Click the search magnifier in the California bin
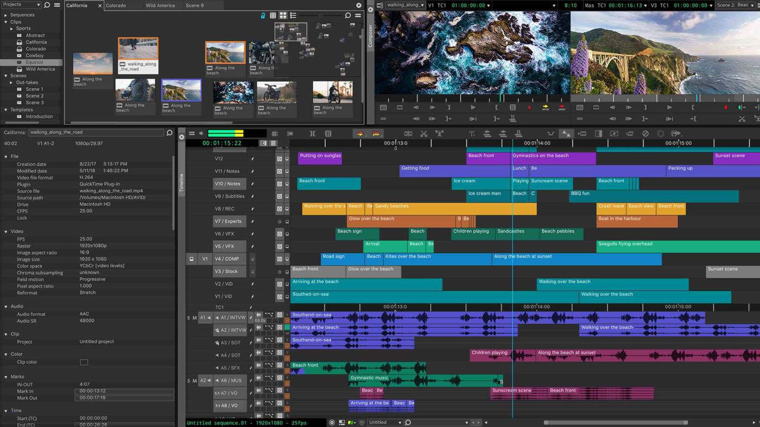760x427 pixels. 347,15
